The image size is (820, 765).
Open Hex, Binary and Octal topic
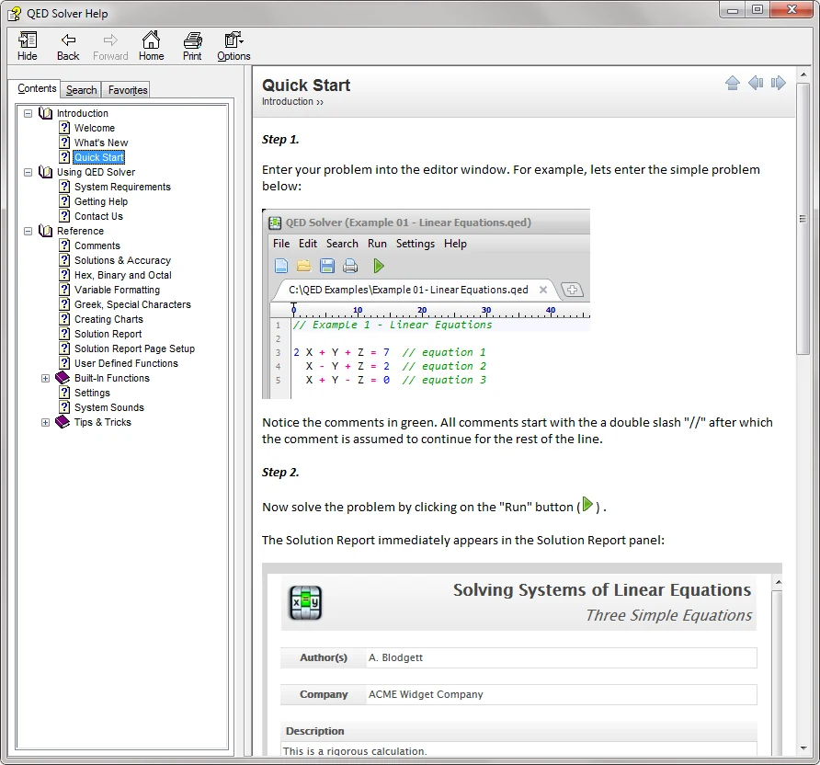123,275
